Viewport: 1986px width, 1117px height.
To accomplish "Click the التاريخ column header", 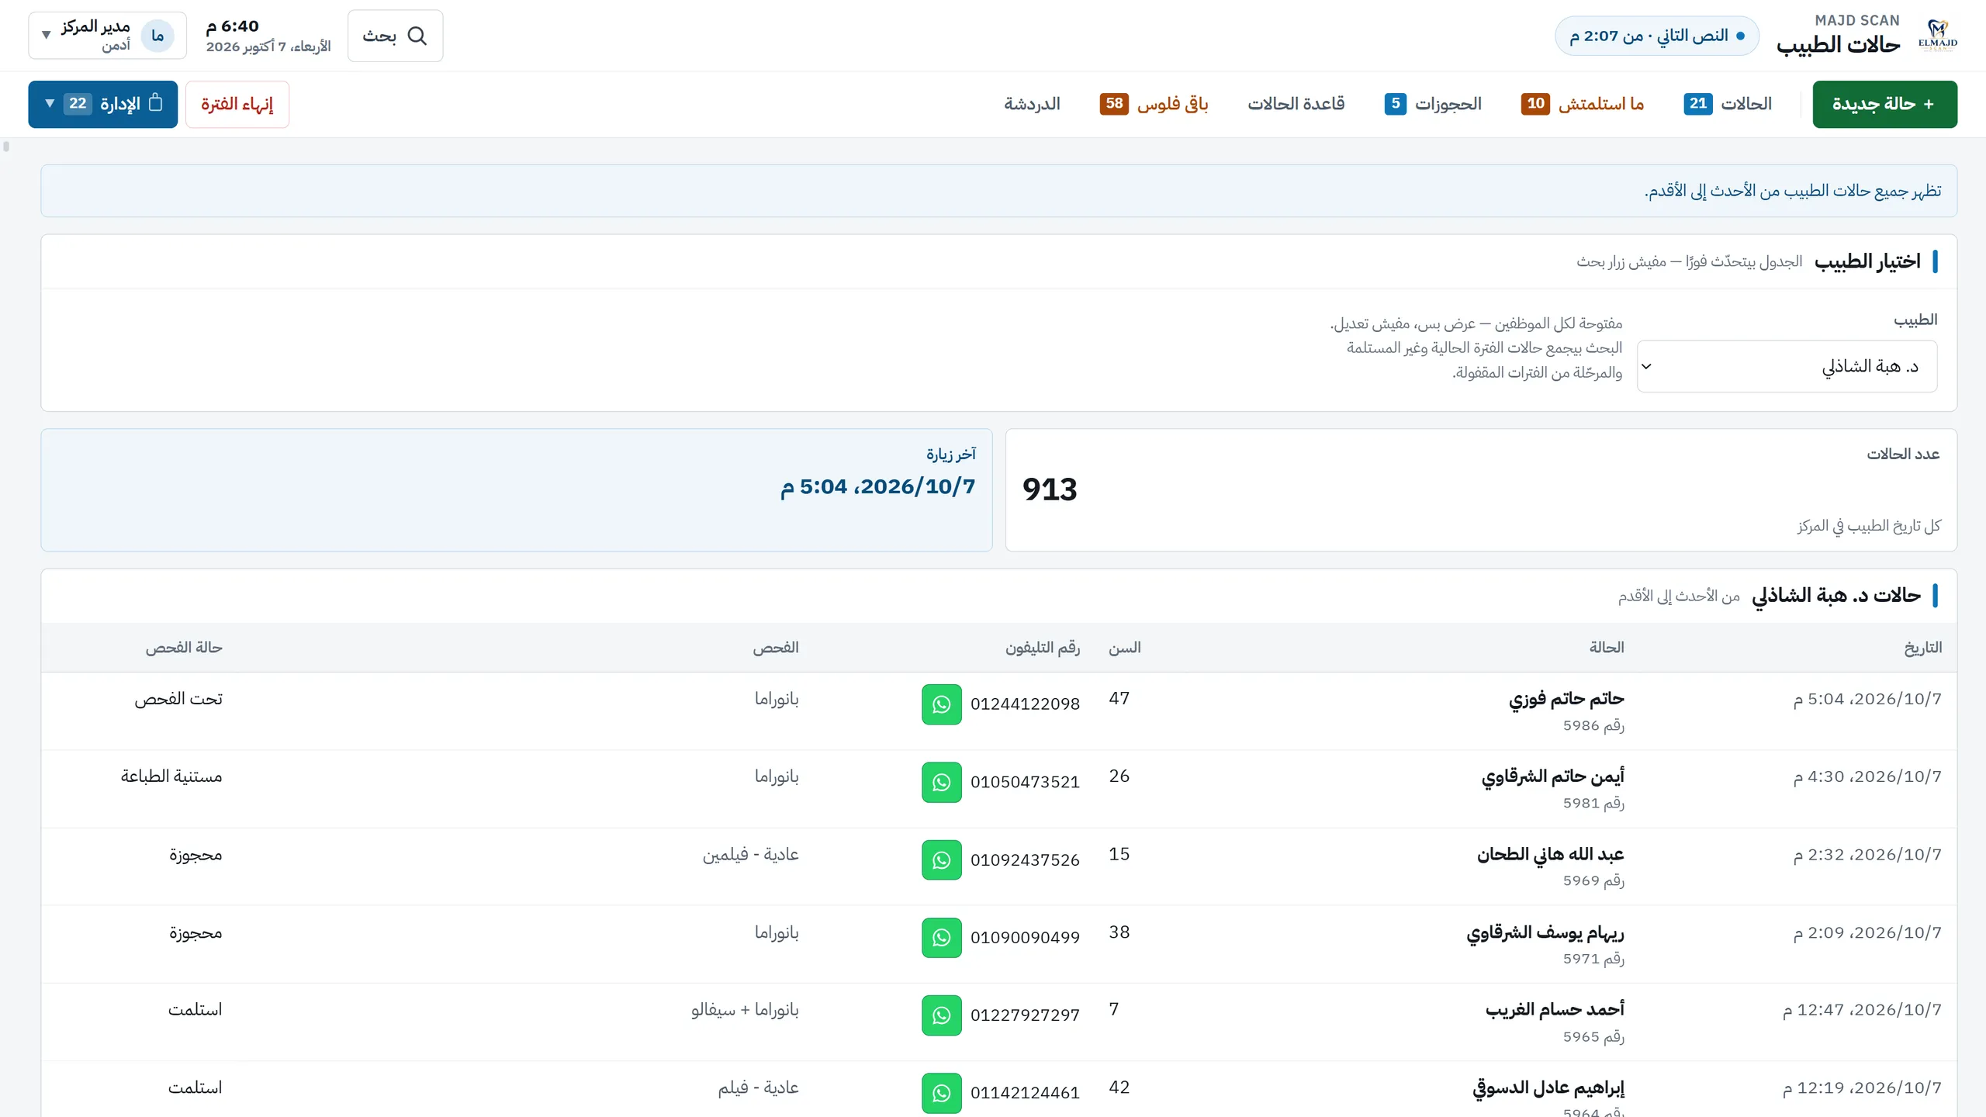I will (x=1922, y=648).
